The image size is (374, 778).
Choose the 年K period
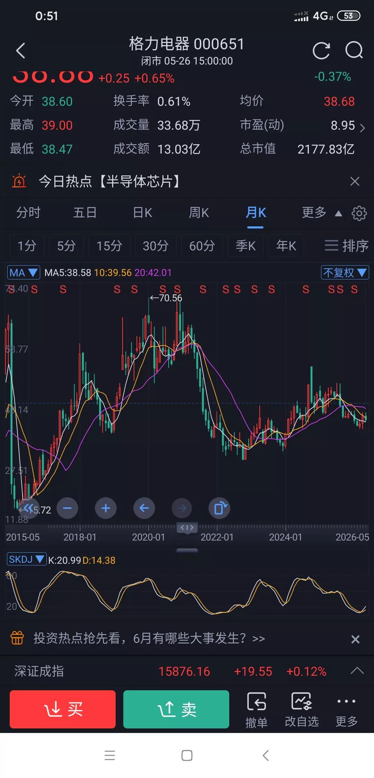[286, 245]
